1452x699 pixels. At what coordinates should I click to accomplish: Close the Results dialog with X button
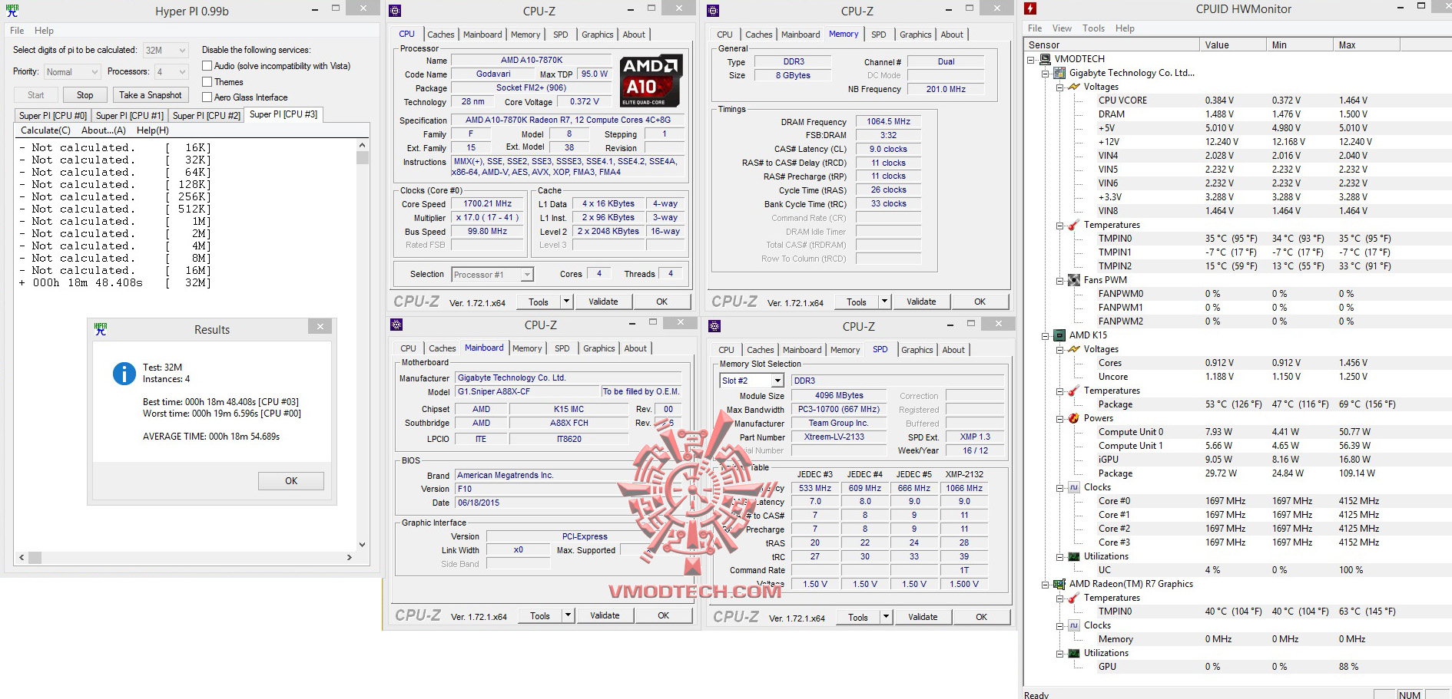(x=320, y=327)
